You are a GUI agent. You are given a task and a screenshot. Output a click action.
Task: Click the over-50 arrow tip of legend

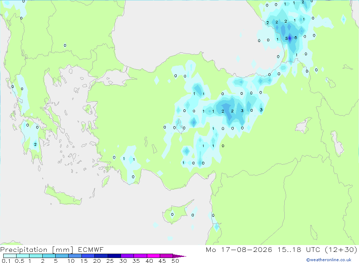pyautogui.click(x=179, y=256)
